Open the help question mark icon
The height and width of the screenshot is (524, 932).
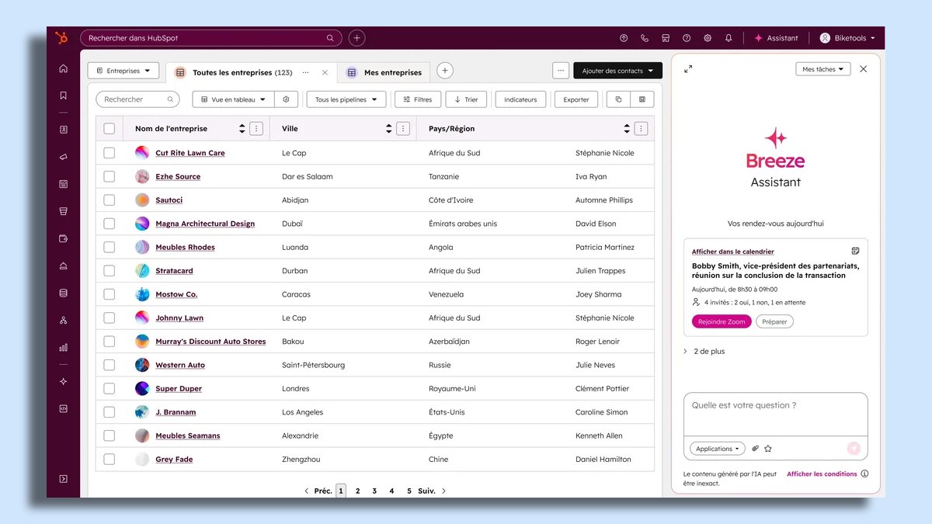[x=687, y=38]
